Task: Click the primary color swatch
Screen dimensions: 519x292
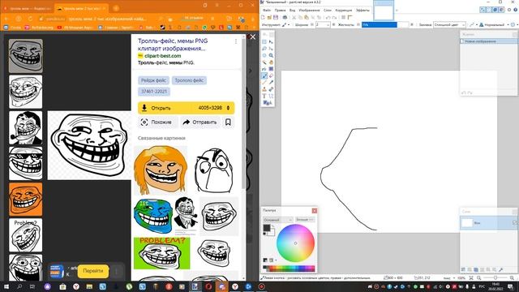Action: [267, 228]
